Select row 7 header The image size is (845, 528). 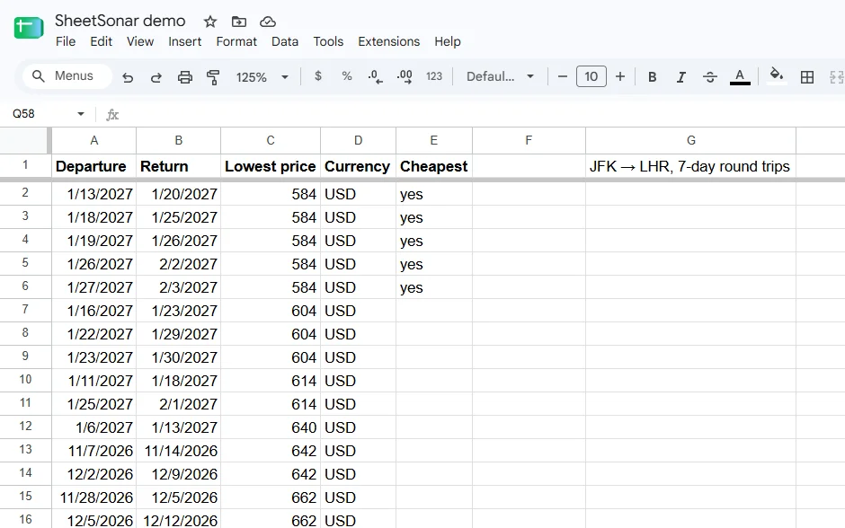pyautogui.click(x=25, y=310)
